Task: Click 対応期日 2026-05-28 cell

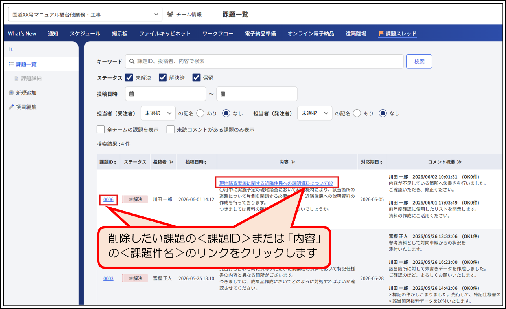Action: pyautogui.click(x=372, y=278)
